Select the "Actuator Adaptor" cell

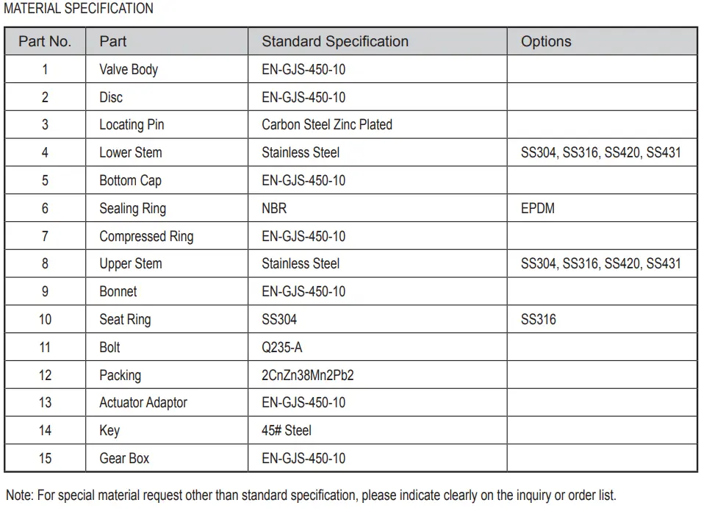(x=143, y=403)
